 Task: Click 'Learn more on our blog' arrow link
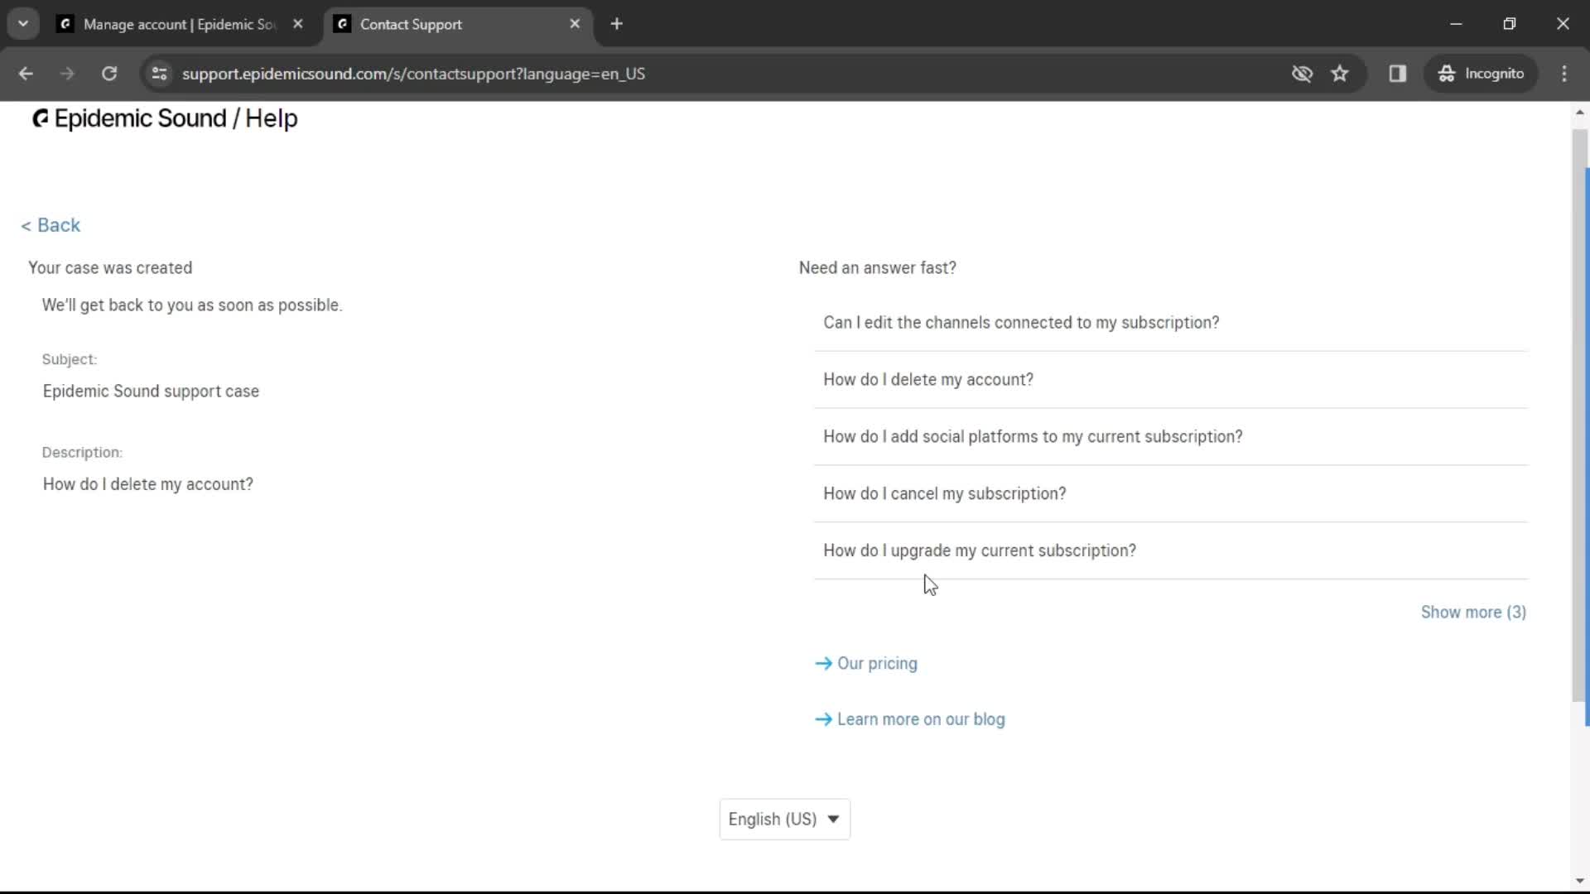pyautogui.click(x=912, y=719)
